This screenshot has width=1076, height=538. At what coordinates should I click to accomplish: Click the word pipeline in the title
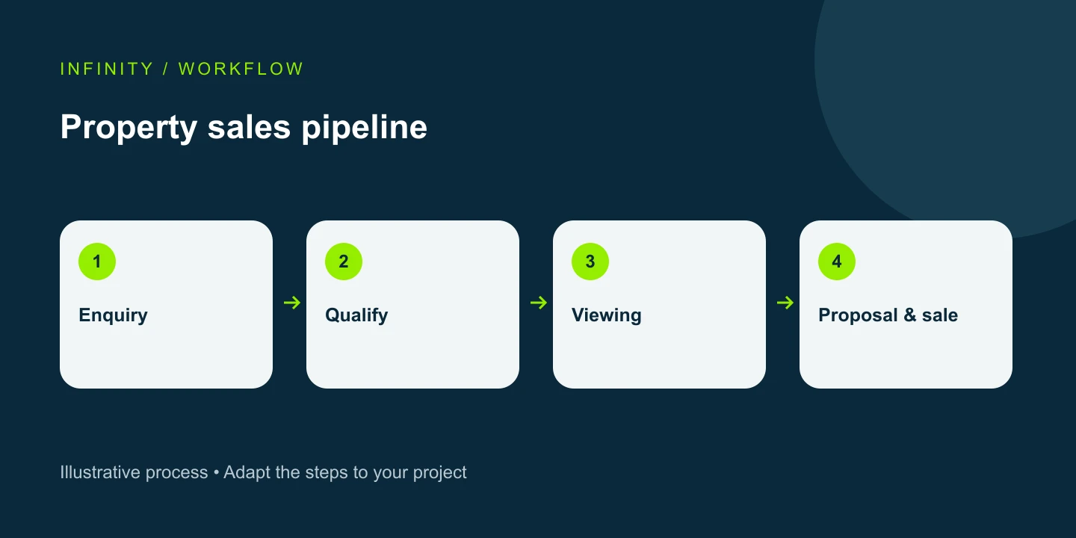(365, 128)
